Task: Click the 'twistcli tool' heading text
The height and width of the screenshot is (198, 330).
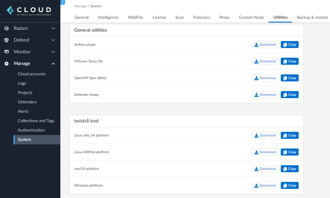Action: click(86, 121)
